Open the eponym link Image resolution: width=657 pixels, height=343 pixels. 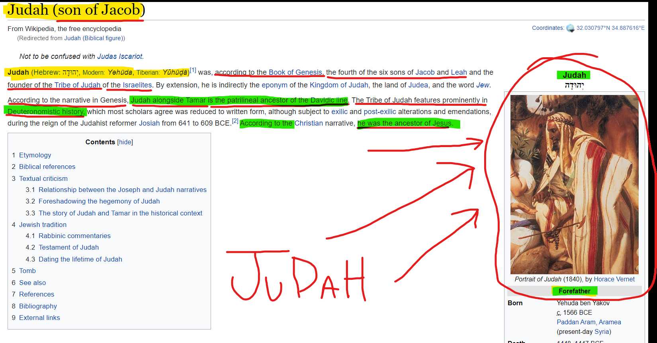pyautogui.click(x=274, y=85)
